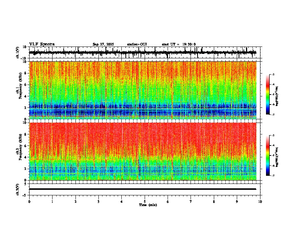Click inside the ch.1 spectrogram plot
The height and width of the screenshot is (226, 293).
pos(143,90)
